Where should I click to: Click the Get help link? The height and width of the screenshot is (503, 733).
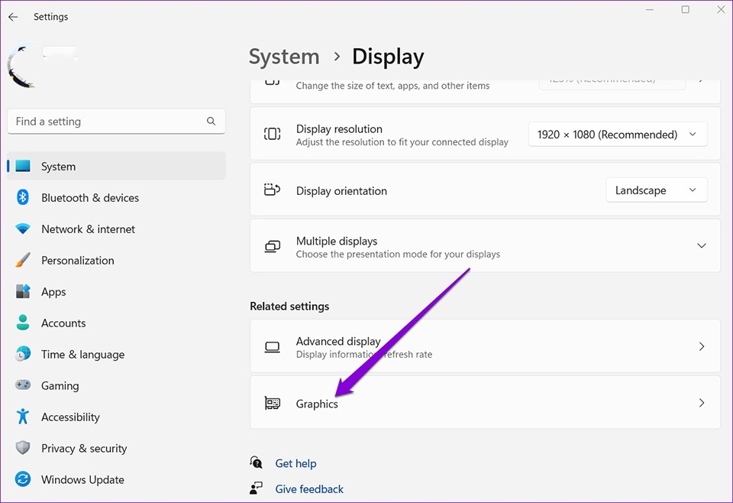tap(295, 463)
